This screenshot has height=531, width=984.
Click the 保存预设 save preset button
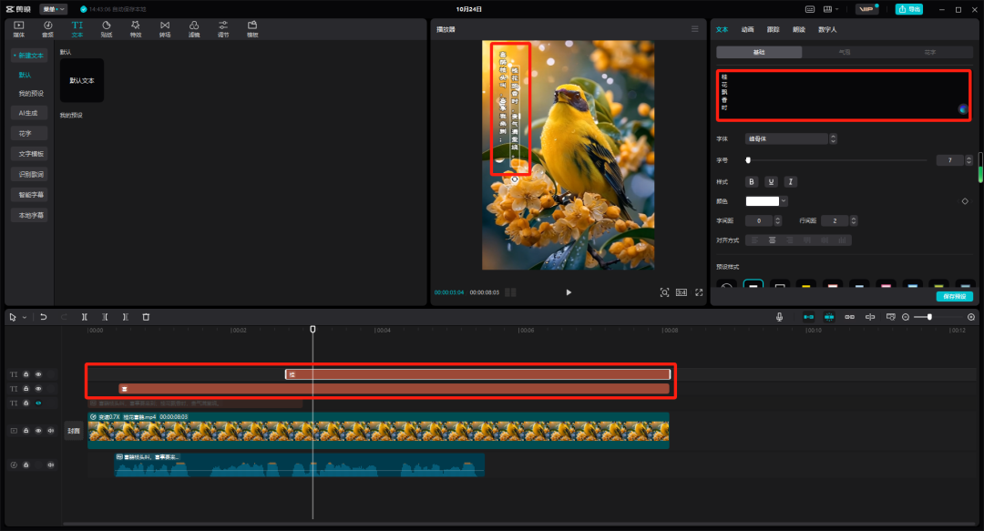(954, 296)
